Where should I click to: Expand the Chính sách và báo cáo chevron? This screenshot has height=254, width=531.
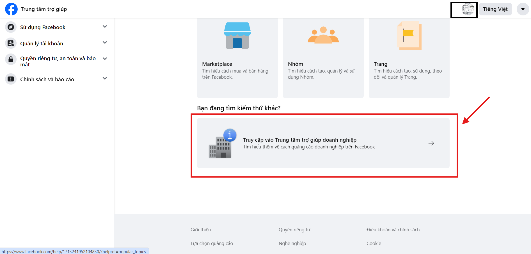coord(105,78)
